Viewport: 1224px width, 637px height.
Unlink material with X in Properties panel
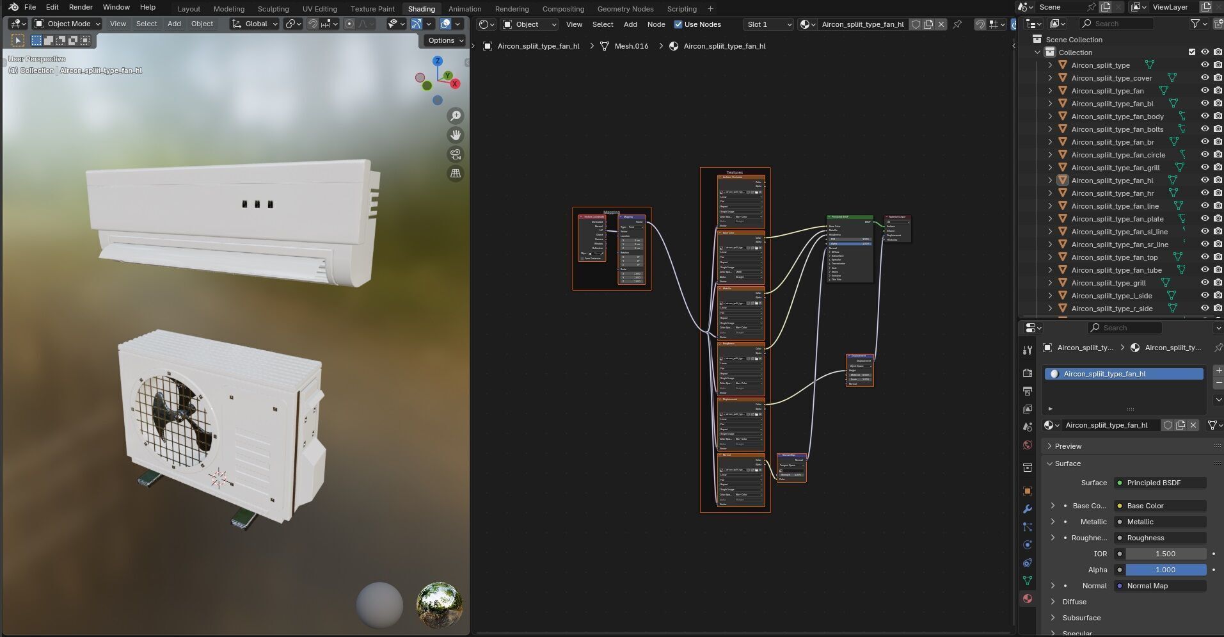click(1193, 425)
